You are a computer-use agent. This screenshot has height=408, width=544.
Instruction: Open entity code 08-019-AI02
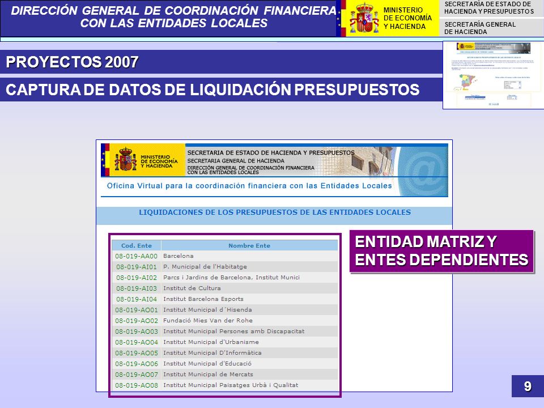coord(137,278)
